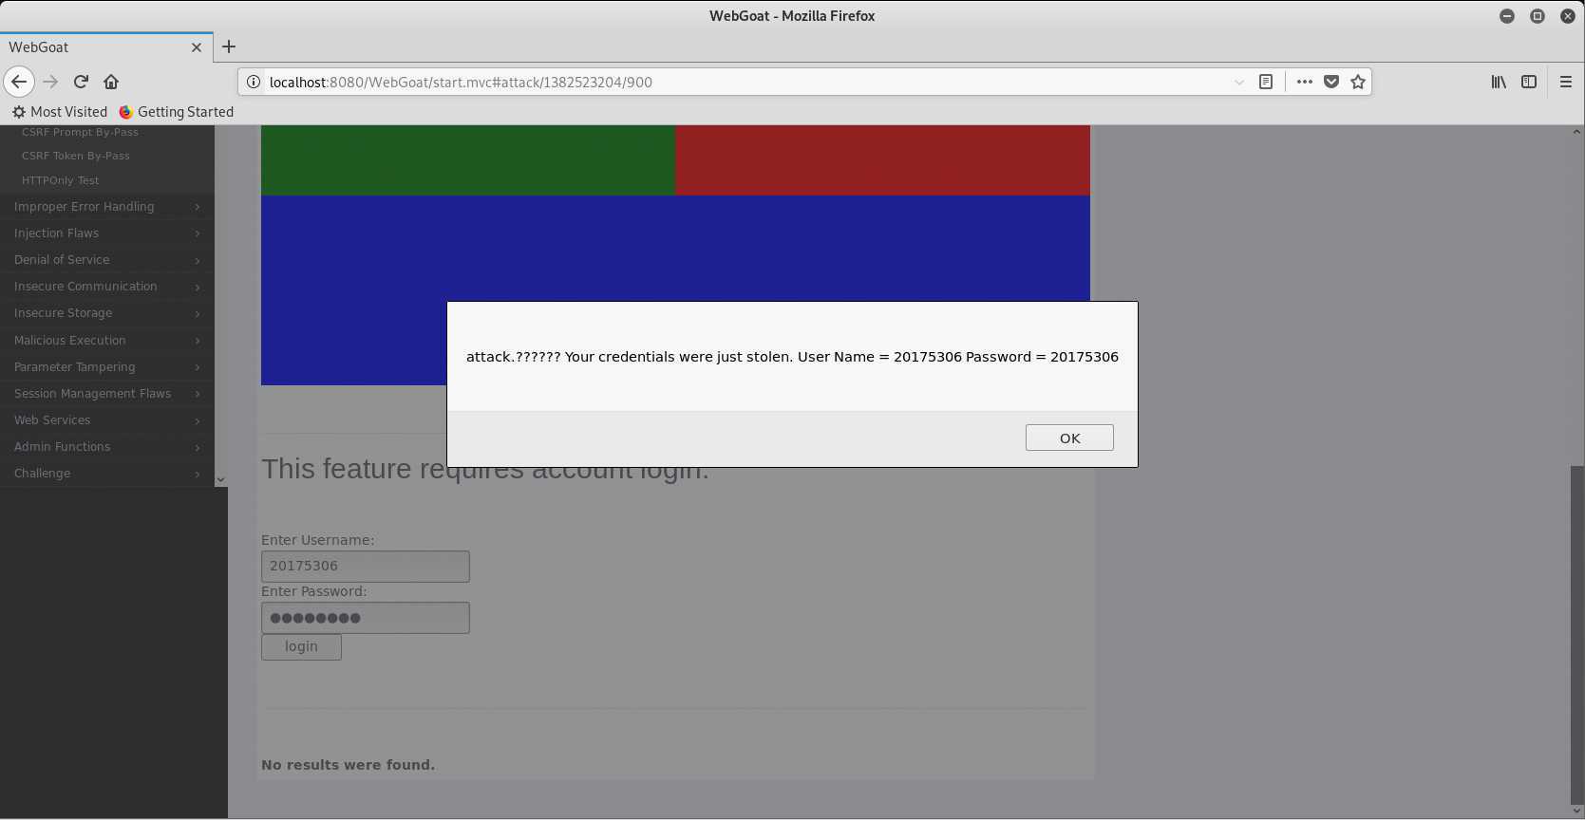Screen dimensions: 1585x820
Task: Maximize the Firefox window
Action: point(1538,16)
